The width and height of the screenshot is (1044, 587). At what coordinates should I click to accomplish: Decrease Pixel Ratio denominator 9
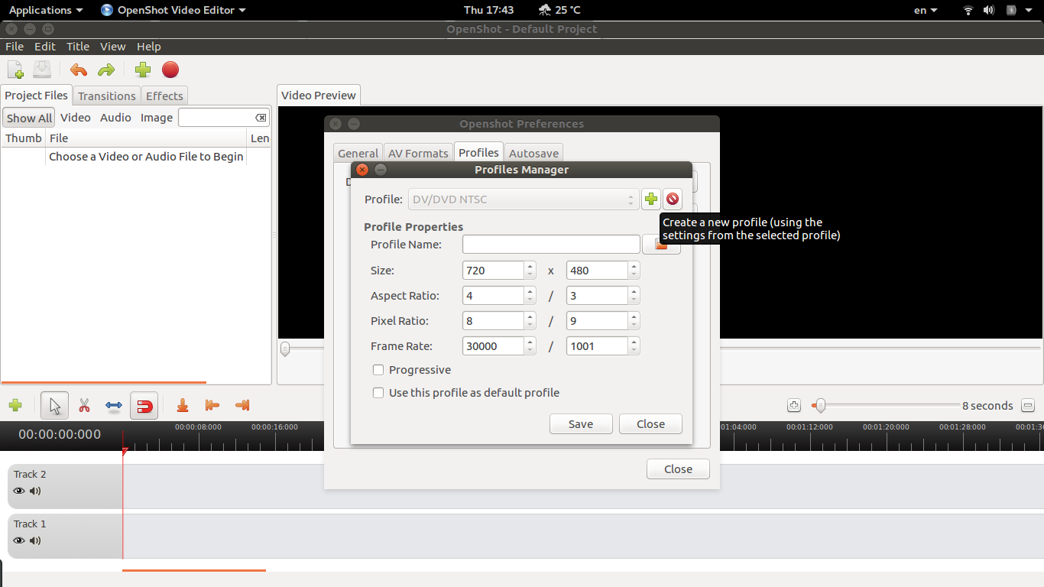[x=634, y=325]
